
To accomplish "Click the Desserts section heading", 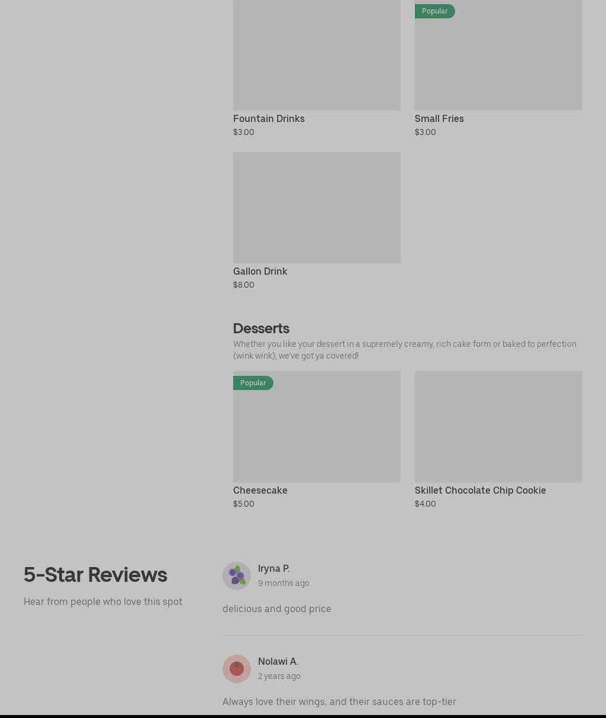I will pyautogui.click(x=261, y=329).
